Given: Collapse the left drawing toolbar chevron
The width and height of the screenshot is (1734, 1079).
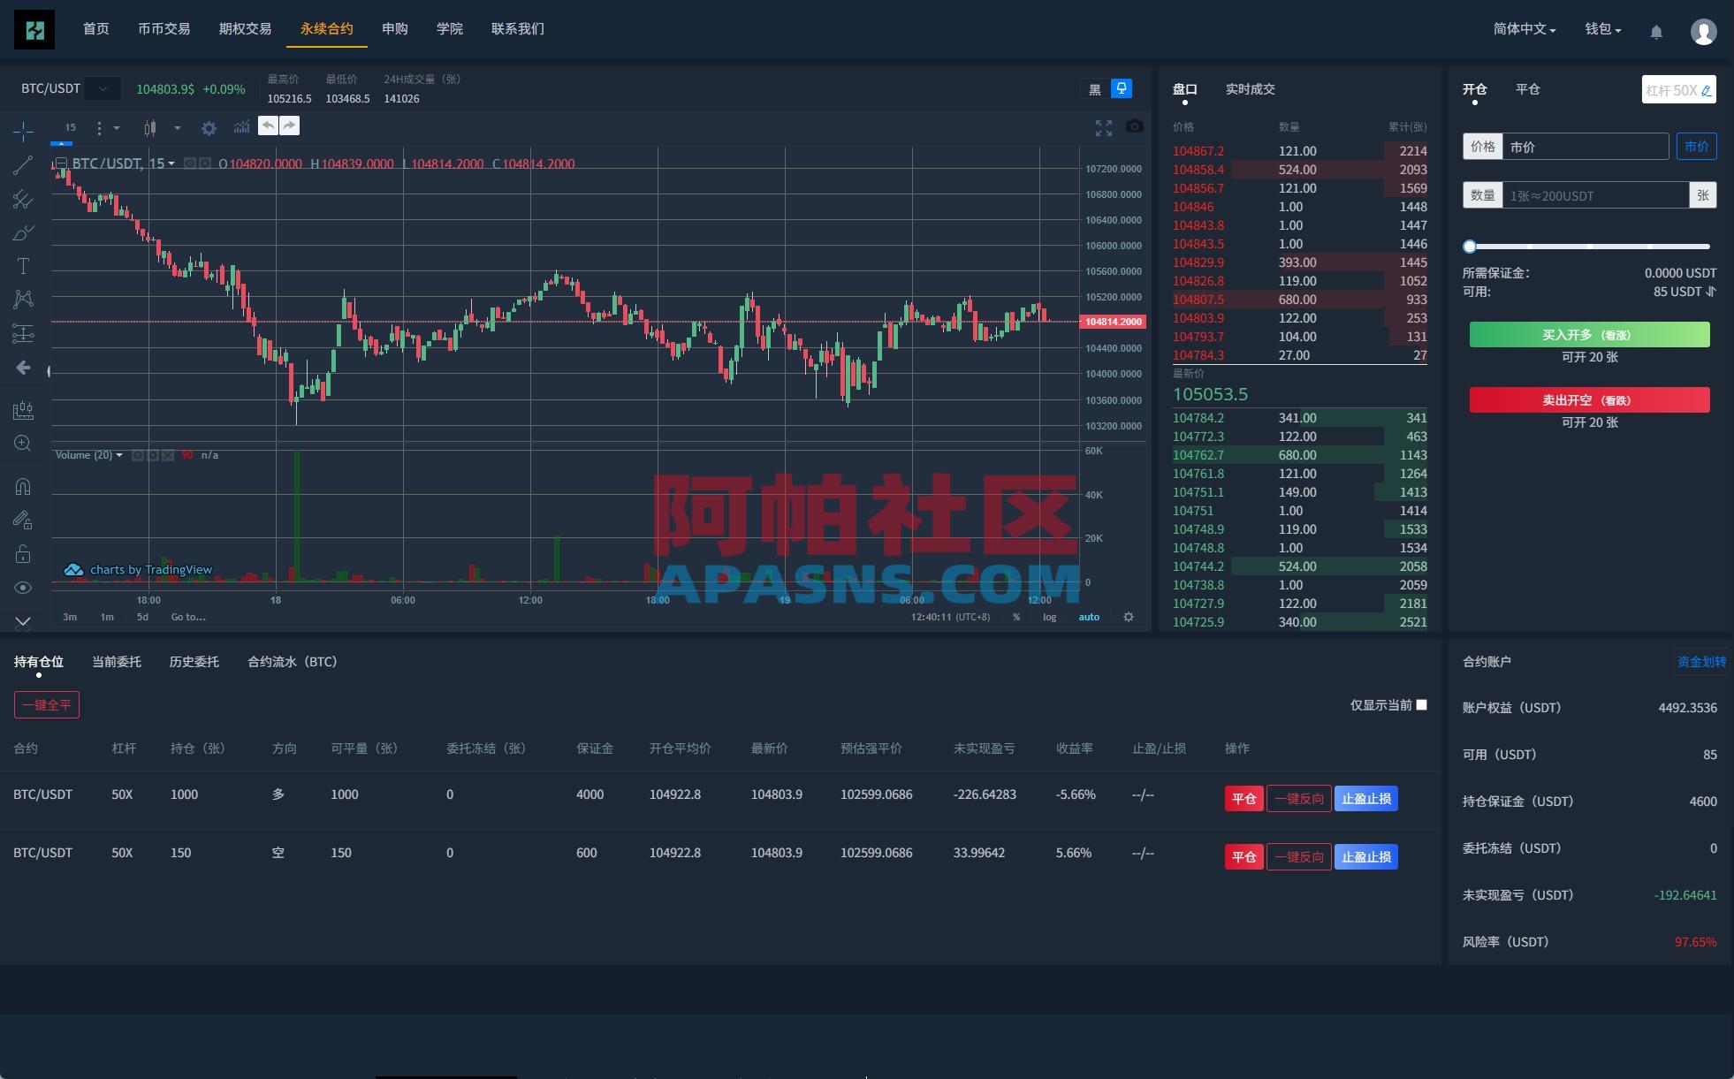Looking at the screenshot, I should (x=23, y=621).
